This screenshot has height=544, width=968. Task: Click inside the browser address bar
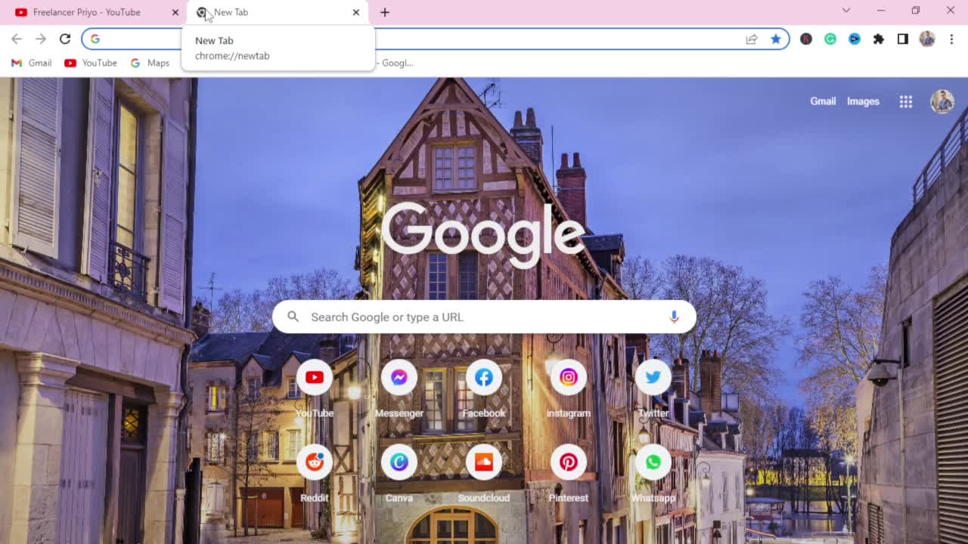pos(436,39)
